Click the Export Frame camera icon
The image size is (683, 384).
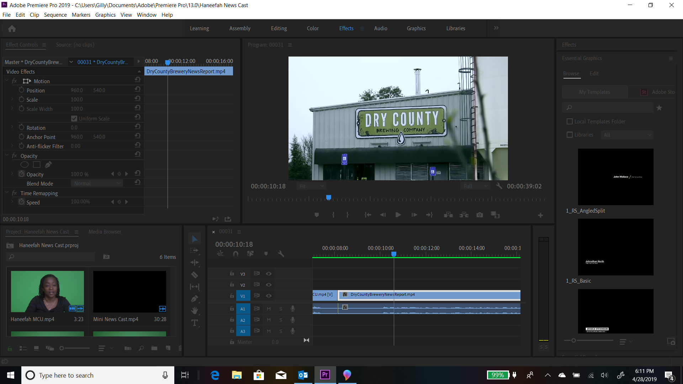(x=480, y=215)
